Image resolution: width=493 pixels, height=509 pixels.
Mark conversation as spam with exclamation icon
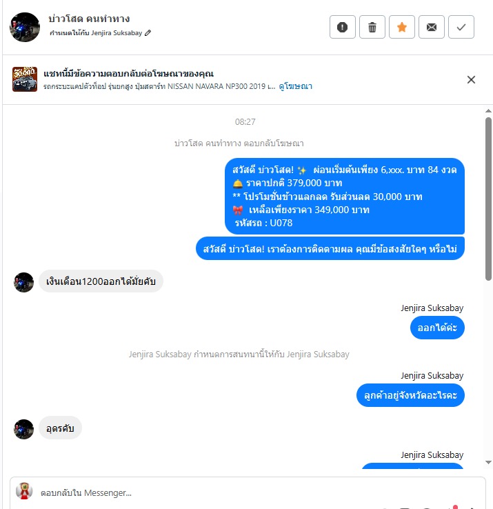343,27
